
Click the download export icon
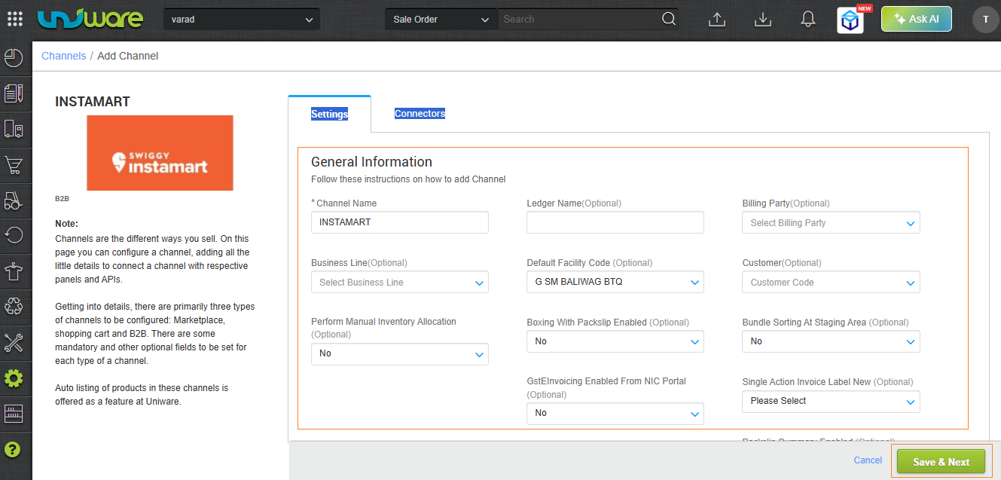pos(763,20)
